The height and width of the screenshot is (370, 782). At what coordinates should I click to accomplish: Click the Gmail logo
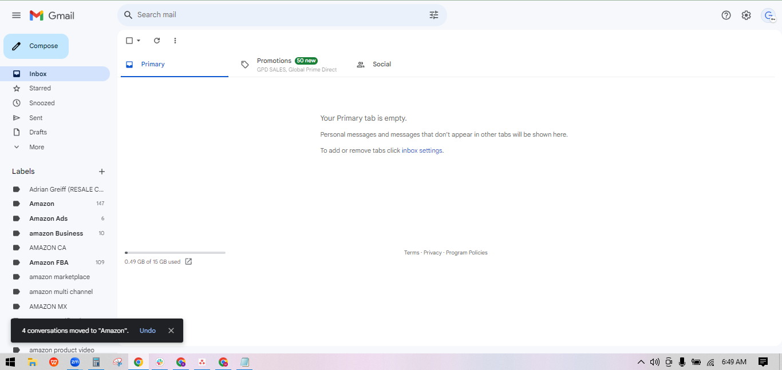[52, 15]
